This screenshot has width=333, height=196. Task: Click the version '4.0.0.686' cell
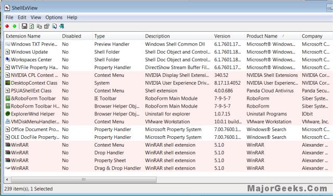223,91
